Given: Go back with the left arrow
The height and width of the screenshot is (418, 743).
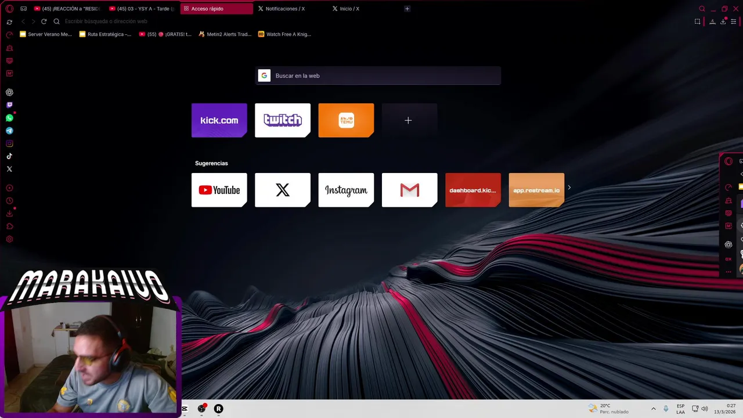Looking at the screenshot, I should pos(23,21).
